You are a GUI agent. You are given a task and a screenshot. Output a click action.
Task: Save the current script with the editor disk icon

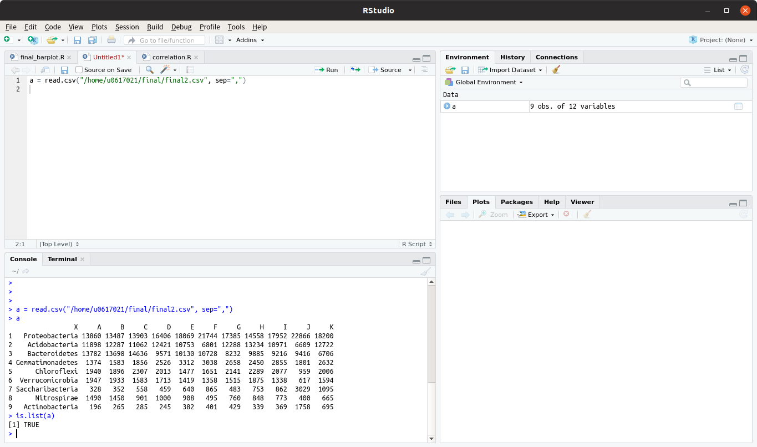pyautogui.click(x=64, y=70)
